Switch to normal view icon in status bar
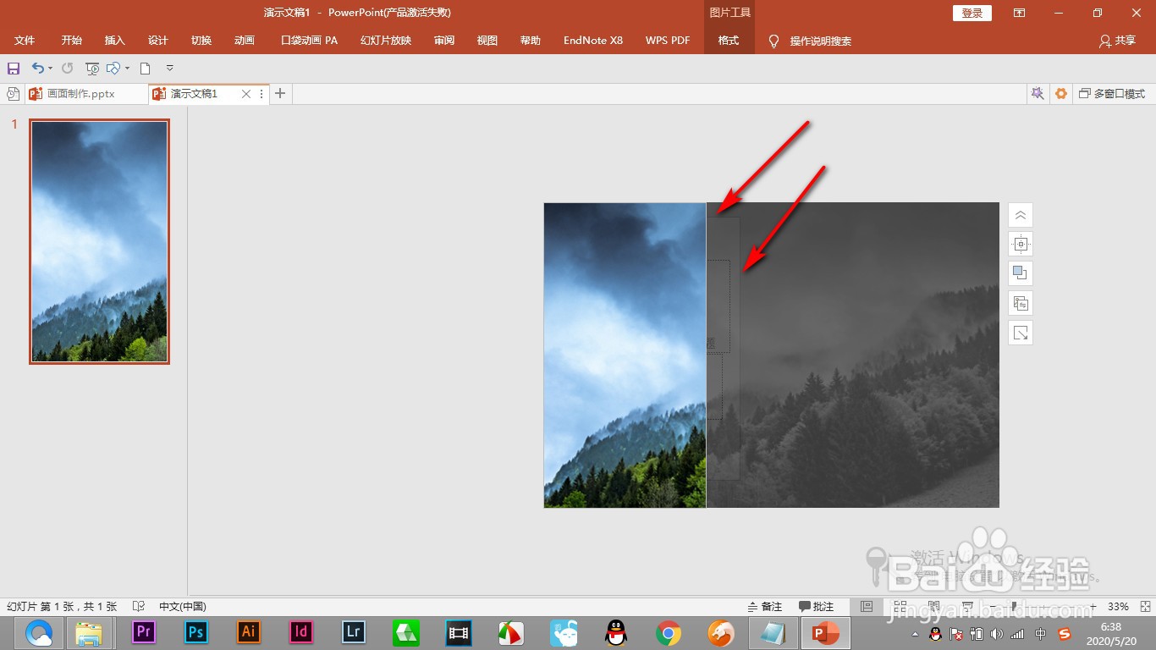1156x650 pixels. coord(867,607)
